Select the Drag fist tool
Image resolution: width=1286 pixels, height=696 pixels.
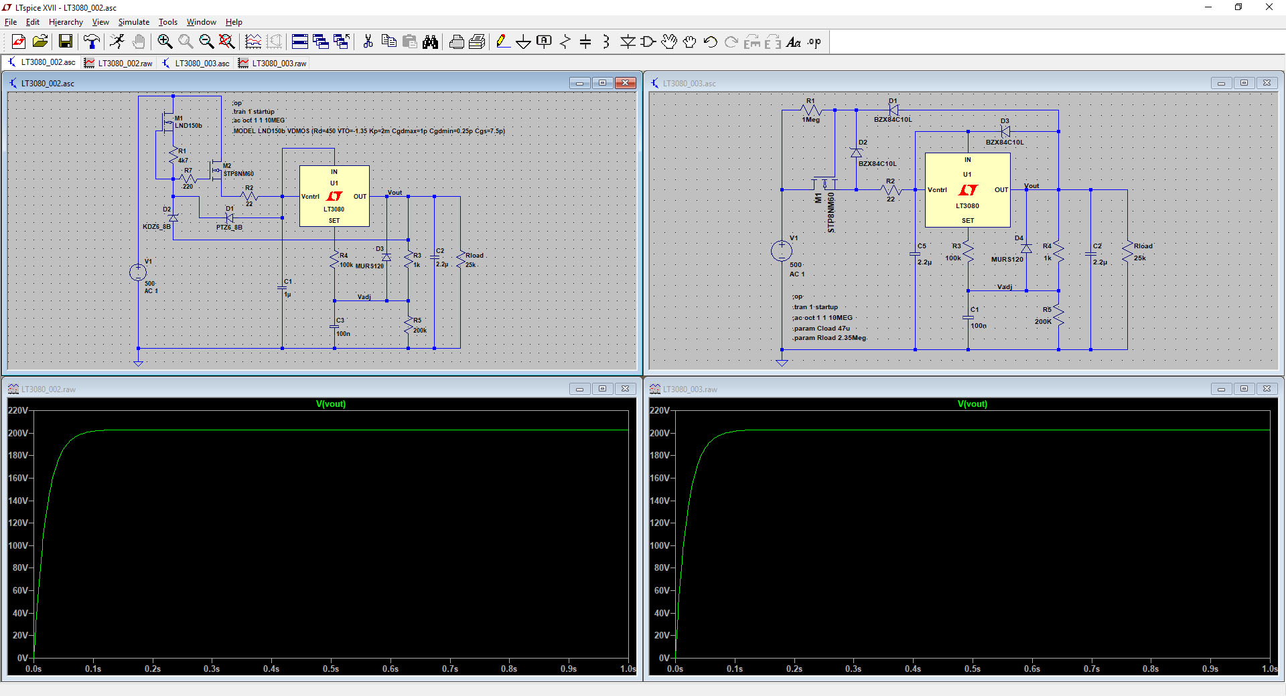click(690, 42)
